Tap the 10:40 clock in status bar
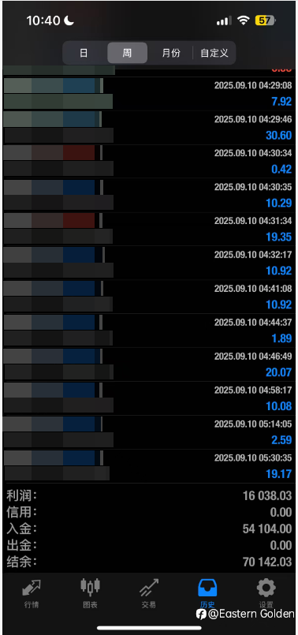This screenshot has width=298, height=635. [x=43, y=21]
